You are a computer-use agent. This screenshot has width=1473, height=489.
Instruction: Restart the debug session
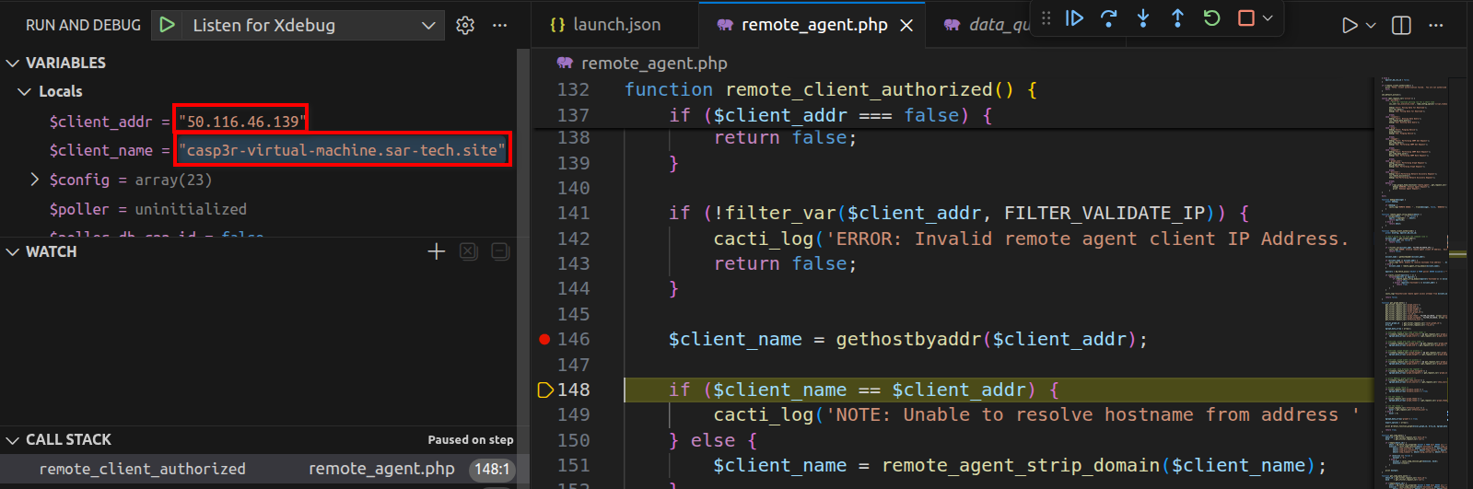coord(1211,18)
